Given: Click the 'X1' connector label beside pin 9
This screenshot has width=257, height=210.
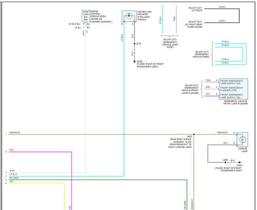Looking at the screenshot, I should pos(88,24).
